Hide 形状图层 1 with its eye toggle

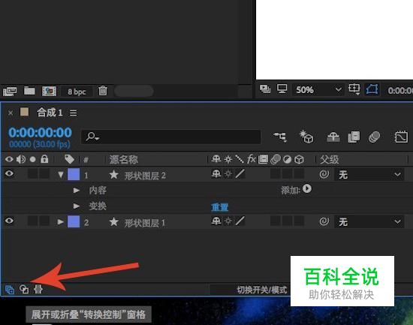(x=9, y=221)
